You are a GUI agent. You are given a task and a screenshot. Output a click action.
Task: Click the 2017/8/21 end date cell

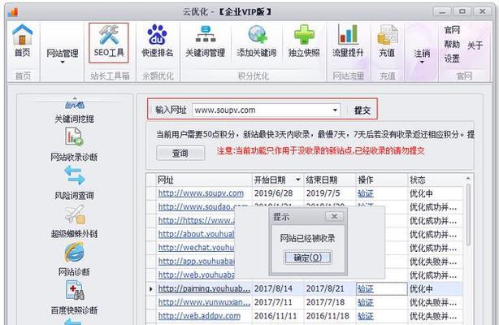(330, 288)
